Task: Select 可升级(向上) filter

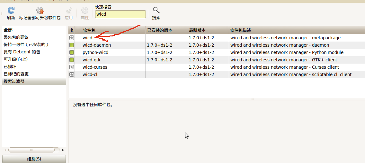Action: click(x=34, y=59)
